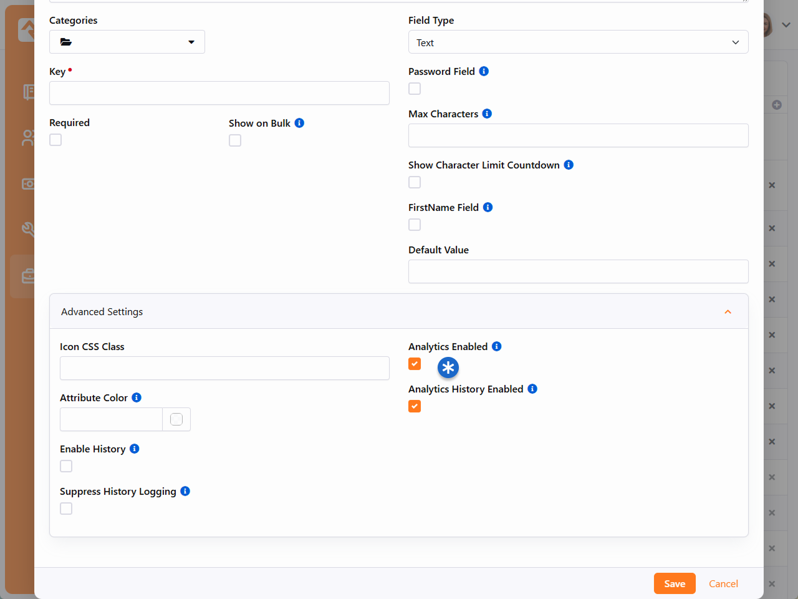Enable the Enable History checkbox
798x599 pixels.
pyautogui.click(x=66, y=466)
